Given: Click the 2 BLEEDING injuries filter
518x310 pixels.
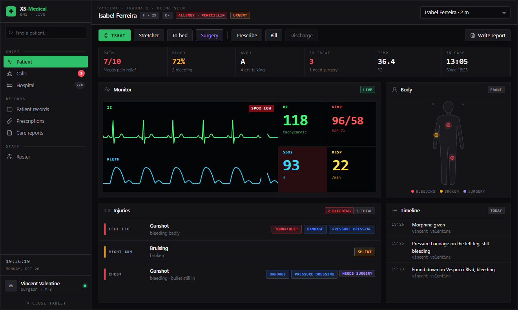Looking at the screenshot, I should (x=339, y=211).
